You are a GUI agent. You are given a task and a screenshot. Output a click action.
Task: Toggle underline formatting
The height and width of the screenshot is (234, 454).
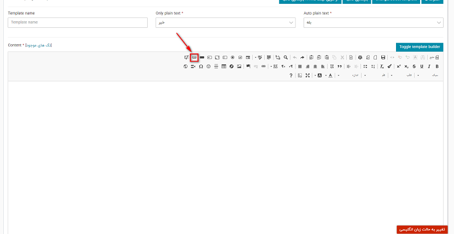pyautogui.click(x=422, y=67)
